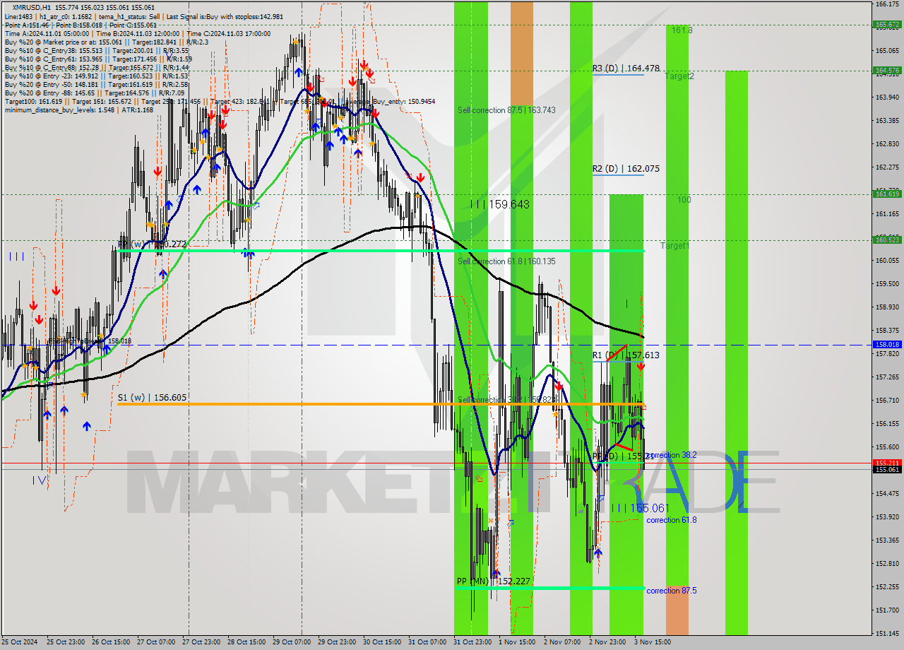Click the green 164.576 price tag
904x650 pixels.
[x=887, y=70]
